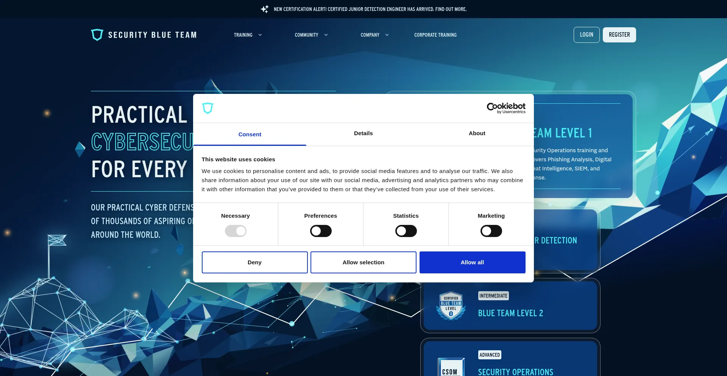Screen dimensions: 727x376
Task: Expand the Training menu chevron
Action: [x=260, y=35]
